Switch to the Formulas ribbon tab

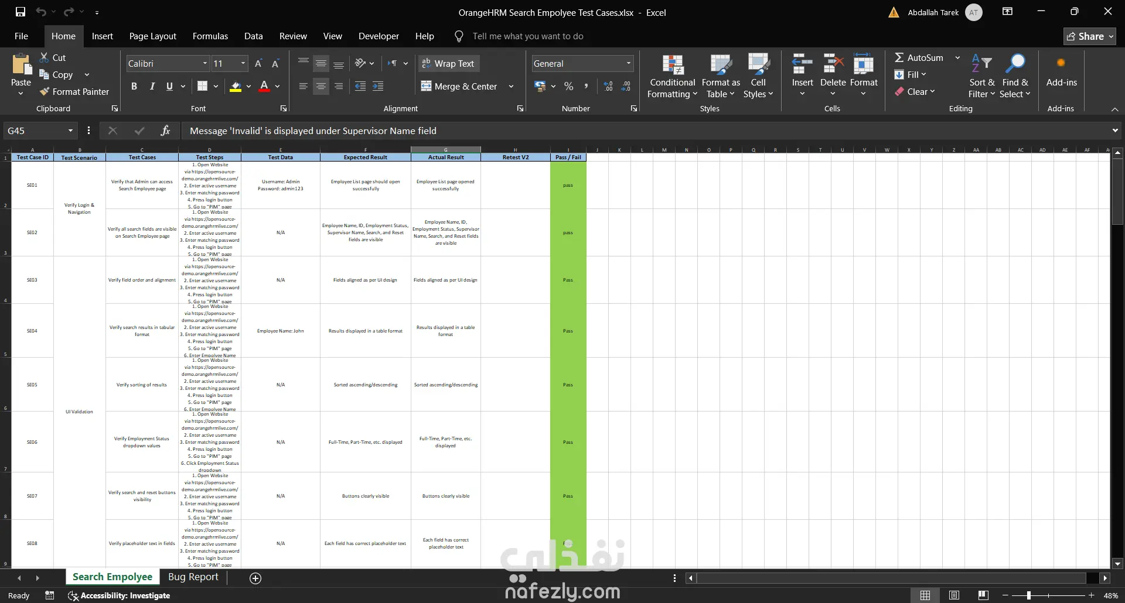210,36
